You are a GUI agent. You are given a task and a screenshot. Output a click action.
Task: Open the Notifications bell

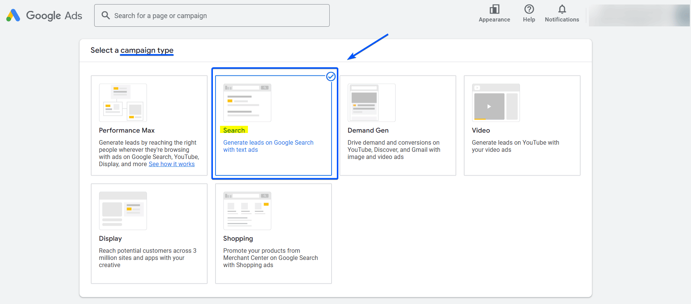coord(562,9)
